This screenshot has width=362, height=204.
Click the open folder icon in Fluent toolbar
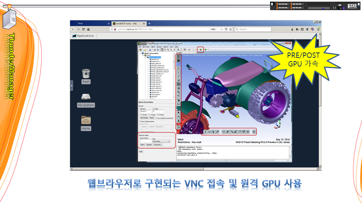point(145,50)
